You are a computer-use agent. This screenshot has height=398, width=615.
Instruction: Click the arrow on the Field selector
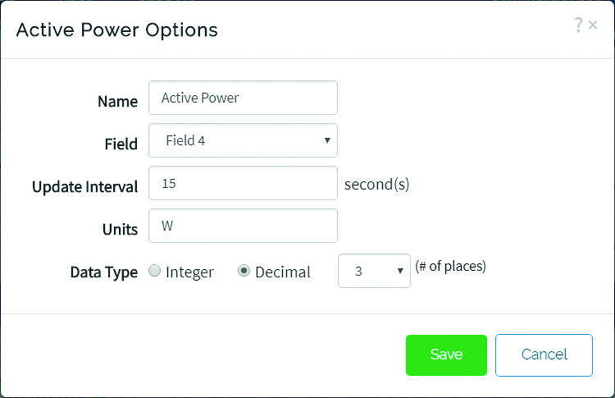[326, 140]
